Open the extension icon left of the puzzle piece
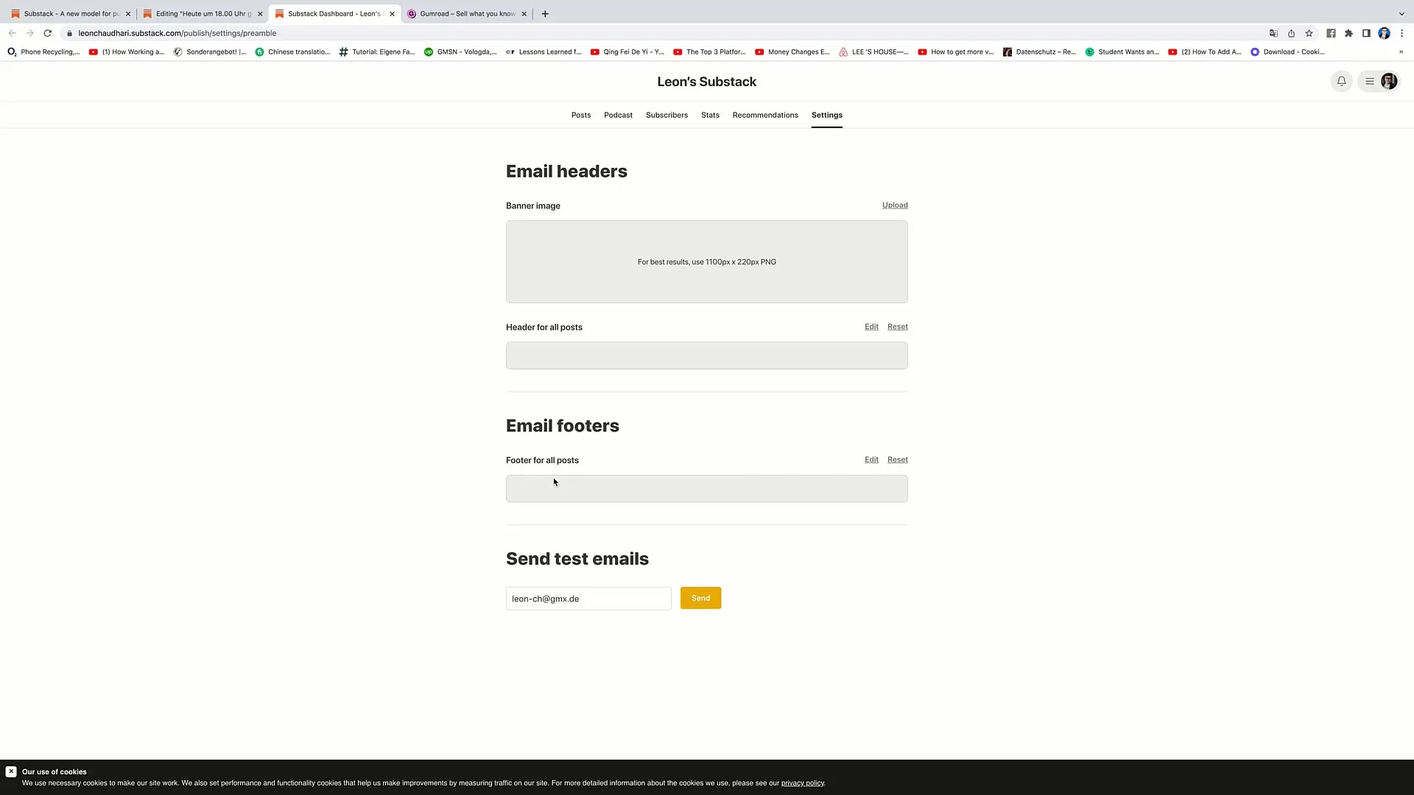The image size is (1414, 795). coord(1331,33)
